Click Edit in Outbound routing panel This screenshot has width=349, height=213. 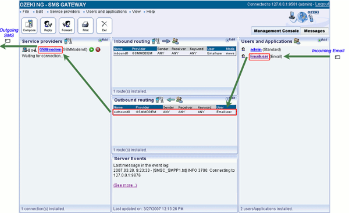click(230, 99)
